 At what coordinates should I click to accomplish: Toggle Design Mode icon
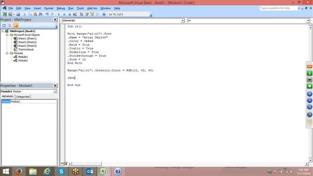[x=75, y=14]
